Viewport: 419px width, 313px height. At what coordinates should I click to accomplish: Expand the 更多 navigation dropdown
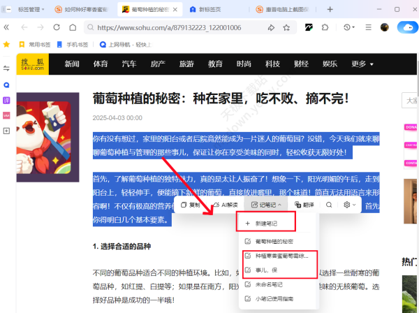(x=362, y=64)
